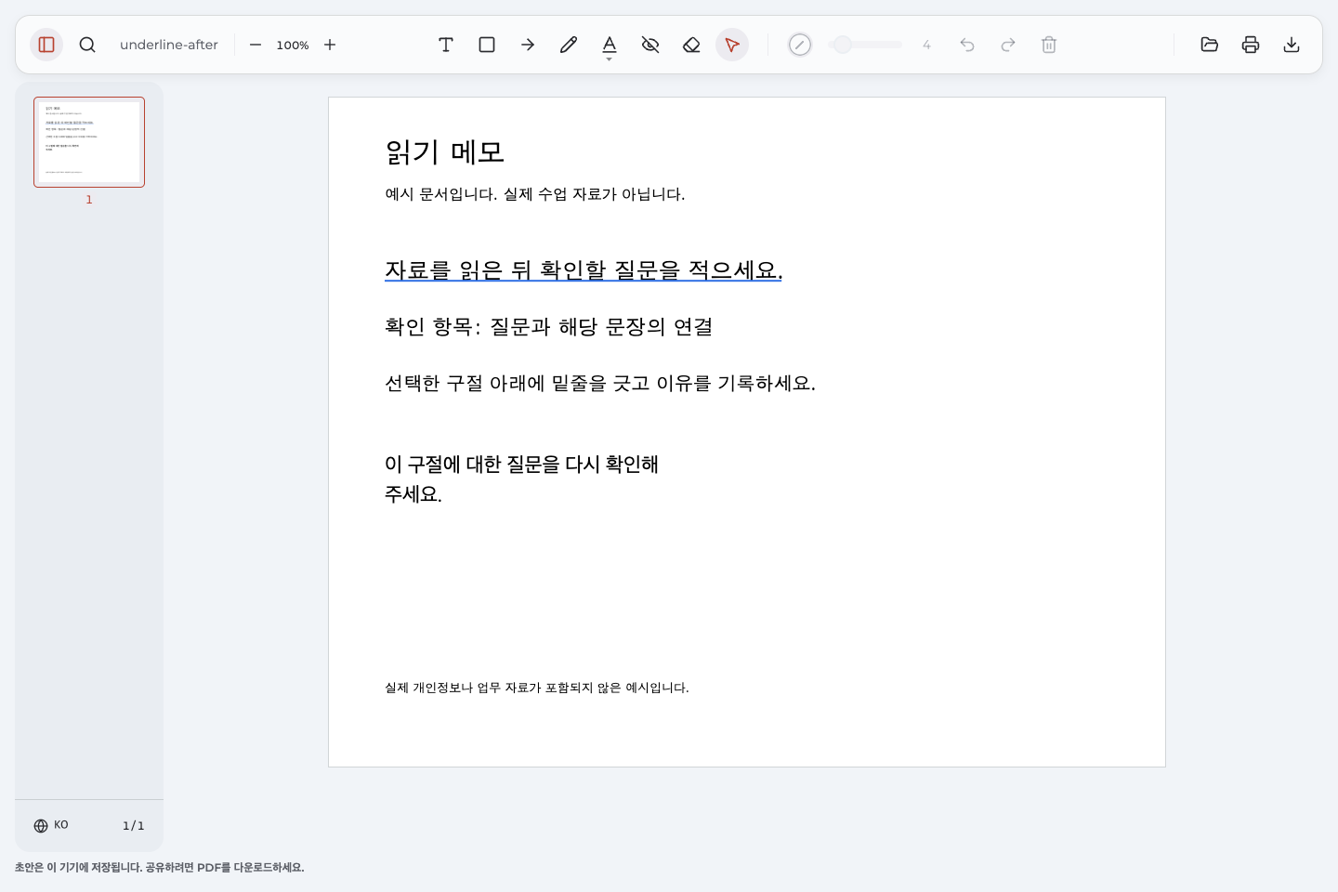
Task: Adjust the stroke width slider
Action: (x=865, y=45)
